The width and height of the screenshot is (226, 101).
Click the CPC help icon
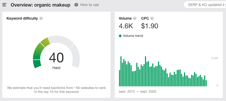tap(152, 19)
